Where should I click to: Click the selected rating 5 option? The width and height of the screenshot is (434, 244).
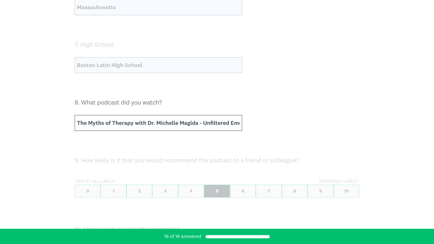tap(217, 191)
